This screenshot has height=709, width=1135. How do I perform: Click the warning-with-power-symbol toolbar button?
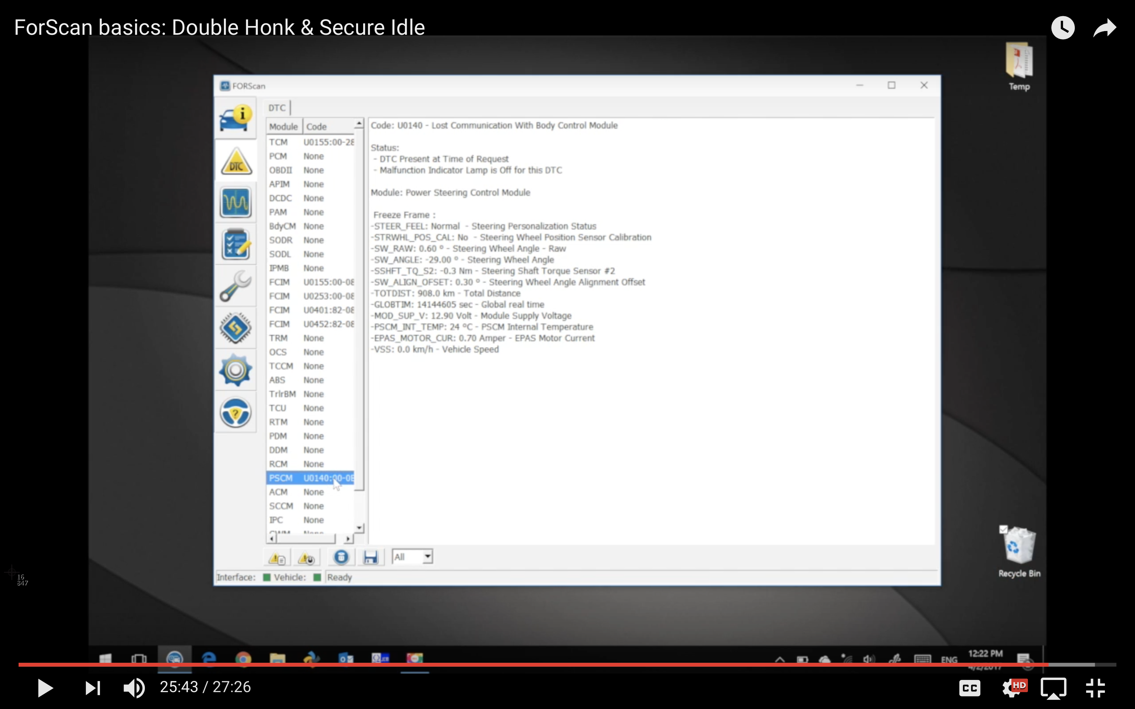pyautogui.click(x=306, y=557)
